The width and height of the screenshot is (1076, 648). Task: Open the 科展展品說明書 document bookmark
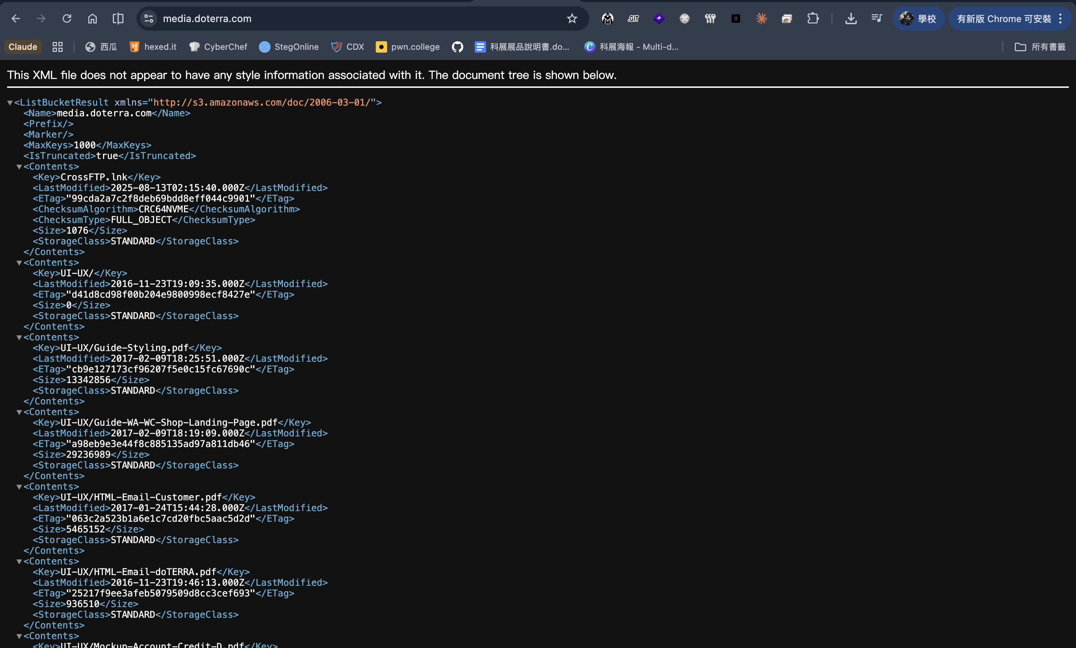point(522,47)
